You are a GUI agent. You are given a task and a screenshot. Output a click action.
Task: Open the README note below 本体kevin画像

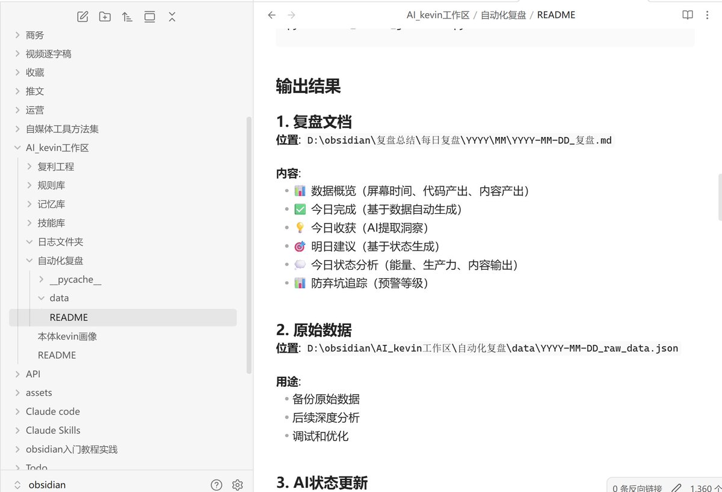[57, 355]
